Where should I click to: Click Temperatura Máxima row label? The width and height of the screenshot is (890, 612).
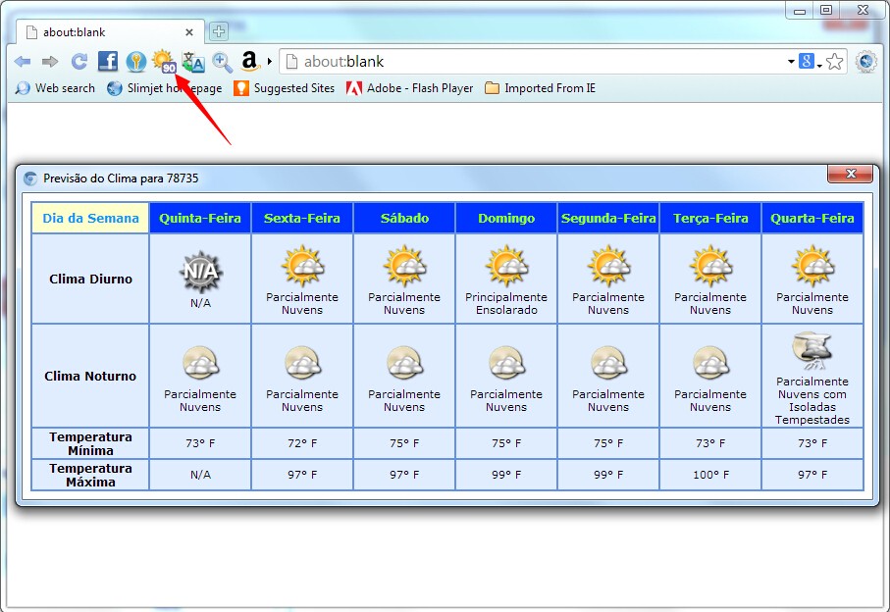(91, 475)
